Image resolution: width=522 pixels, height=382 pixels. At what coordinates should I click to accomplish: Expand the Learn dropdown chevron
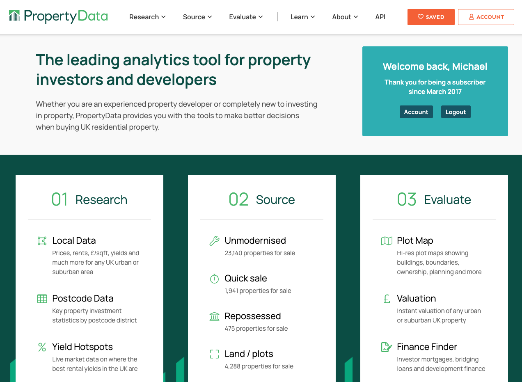tap(313, 17)
